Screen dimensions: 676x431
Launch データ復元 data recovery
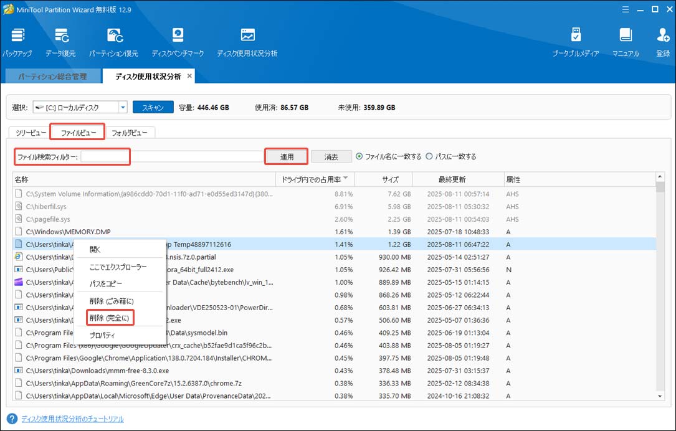click(61, 42)
